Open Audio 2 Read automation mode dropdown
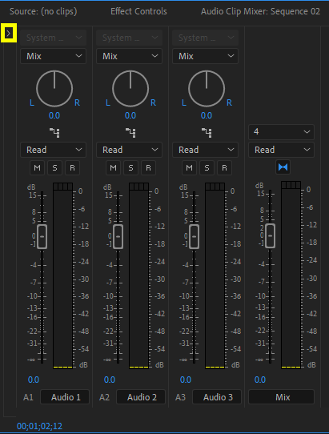This screenshot has height=434, width=329. 129,150
